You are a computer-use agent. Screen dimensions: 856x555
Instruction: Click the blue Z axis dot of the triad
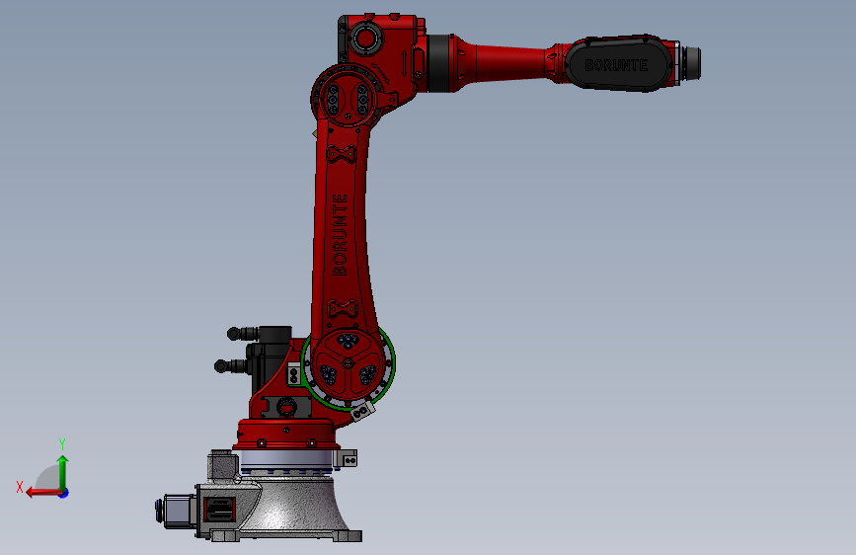click(64, 493)
